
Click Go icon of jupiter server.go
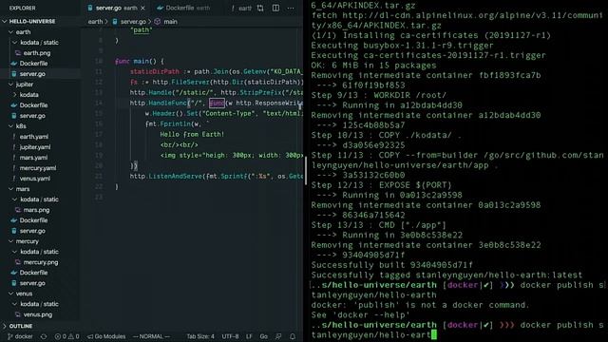pyautogui.click(x=14, y=116)
